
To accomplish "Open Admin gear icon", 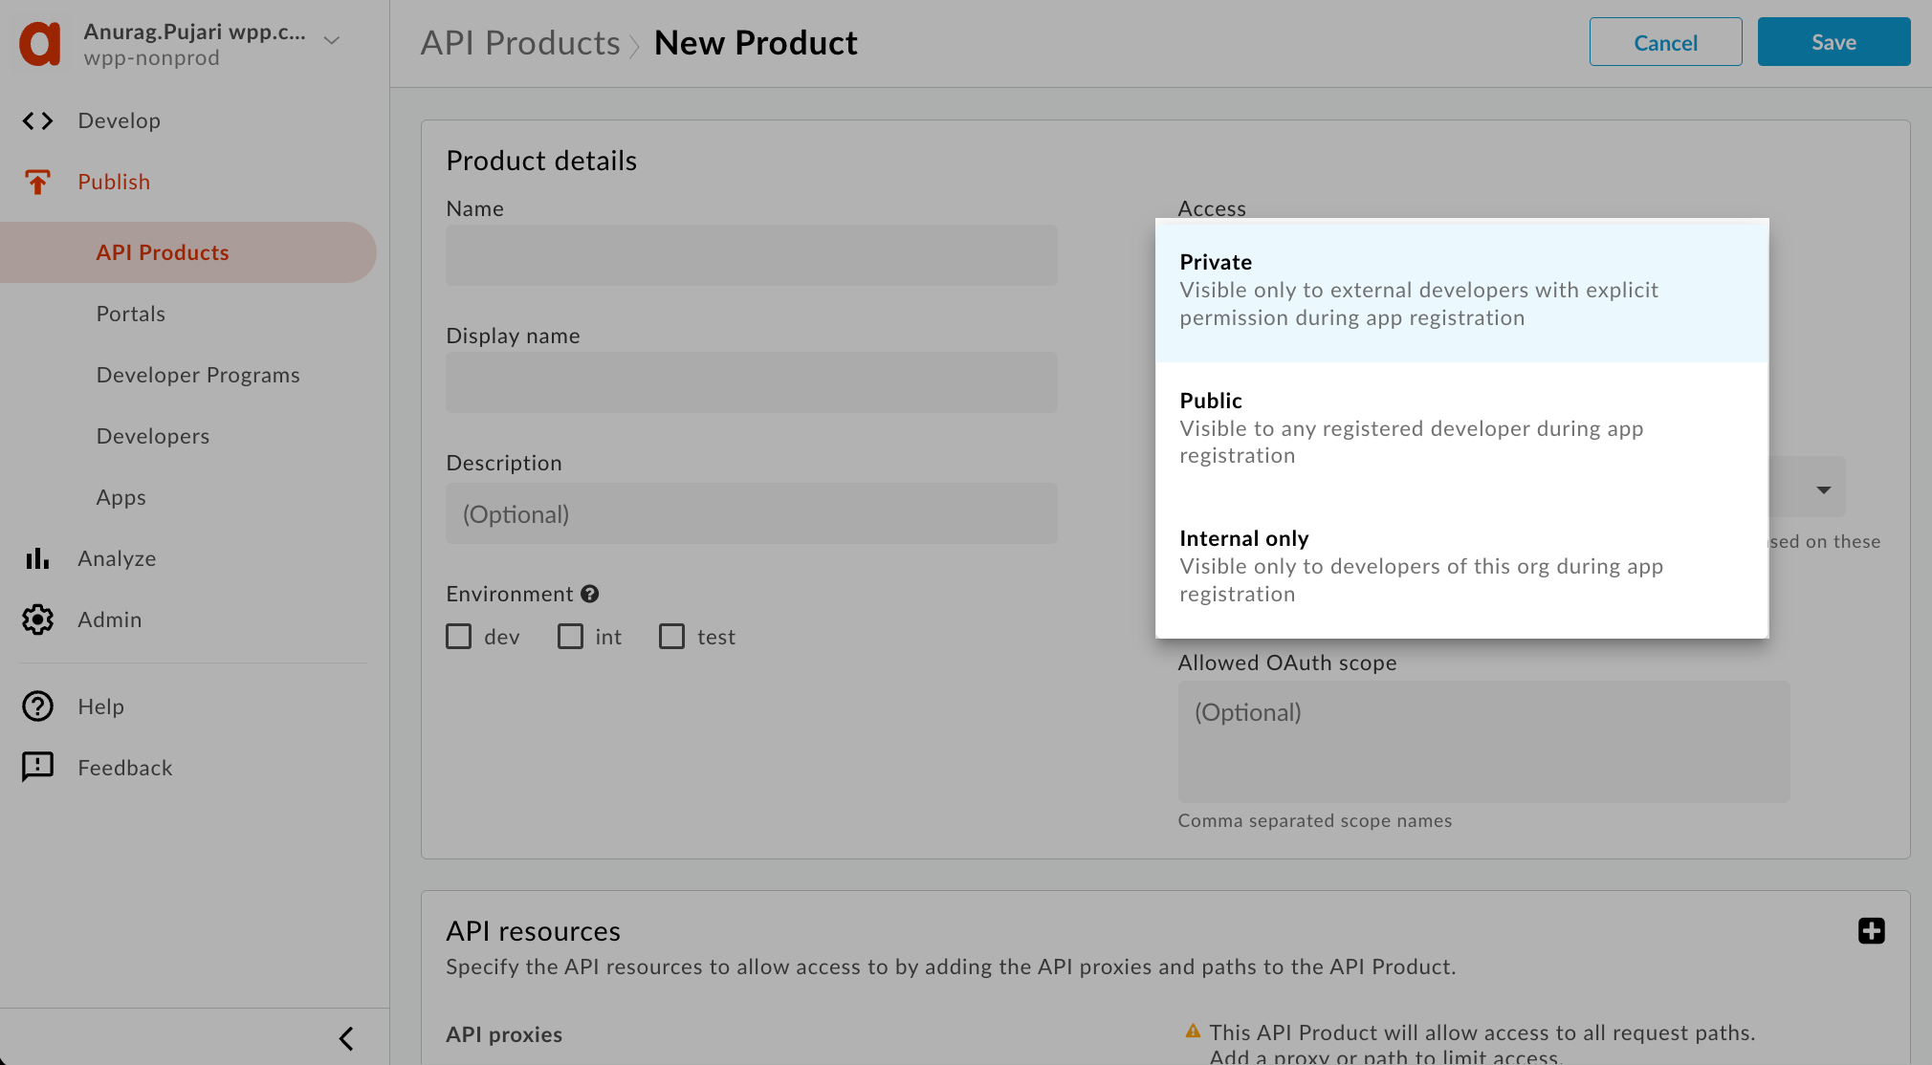I will pos(37,619).
